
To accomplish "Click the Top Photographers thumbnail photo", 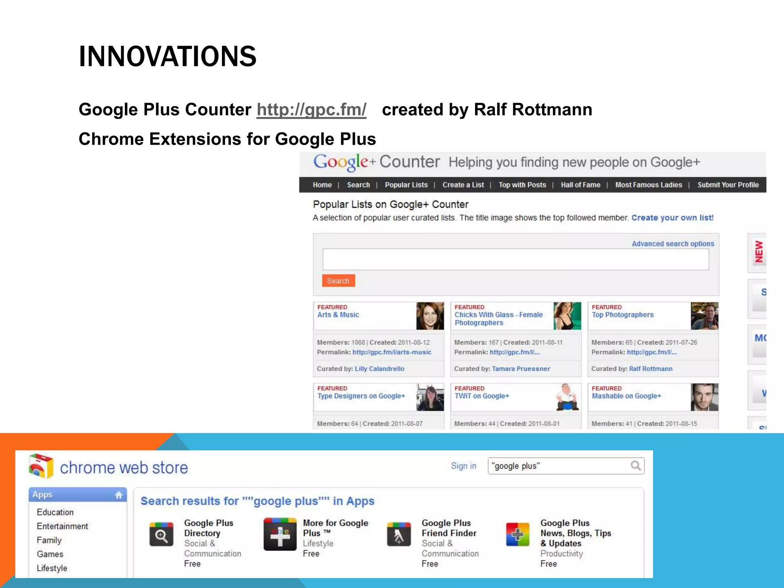I will pos(704,316).
